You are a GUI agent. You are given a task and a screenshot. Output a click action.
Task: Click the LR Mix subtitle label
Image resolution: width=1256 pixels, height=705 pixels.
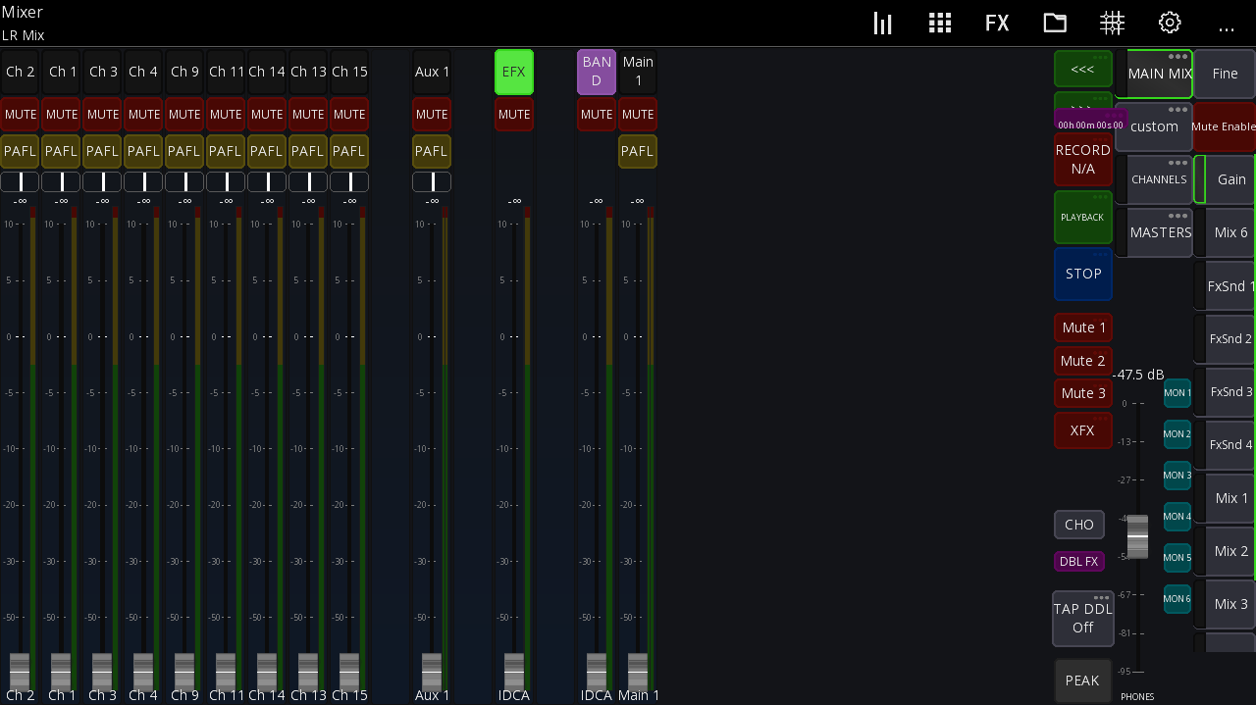tap(24, 35)
